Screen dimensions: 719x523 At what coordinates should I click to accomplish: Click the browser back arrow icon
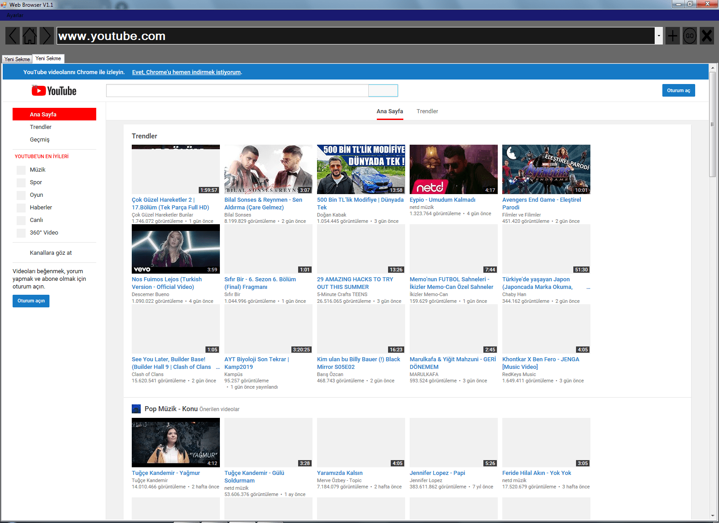13,35
